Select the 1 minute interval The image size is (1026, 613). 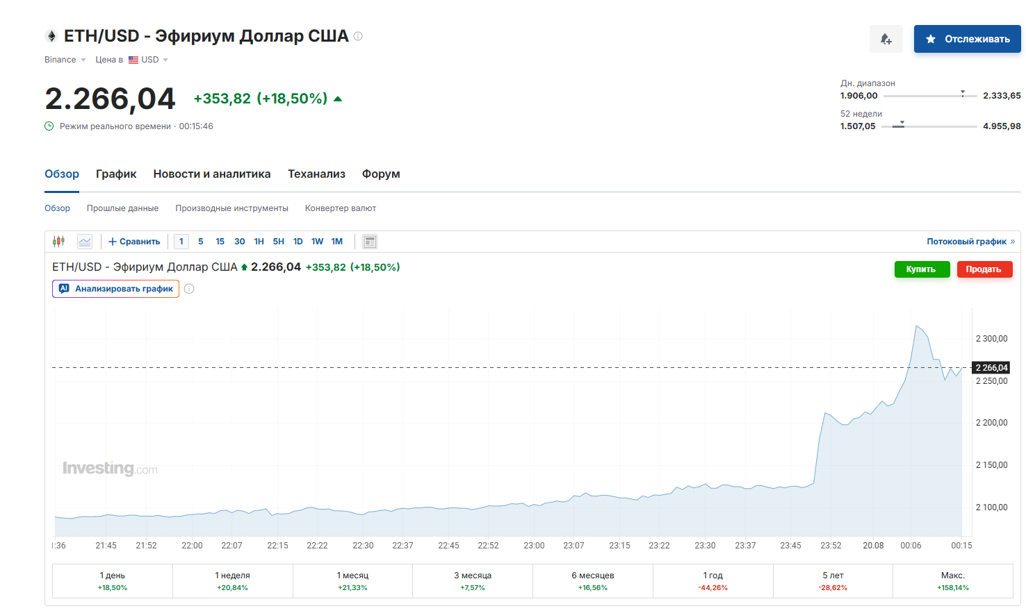181,242
